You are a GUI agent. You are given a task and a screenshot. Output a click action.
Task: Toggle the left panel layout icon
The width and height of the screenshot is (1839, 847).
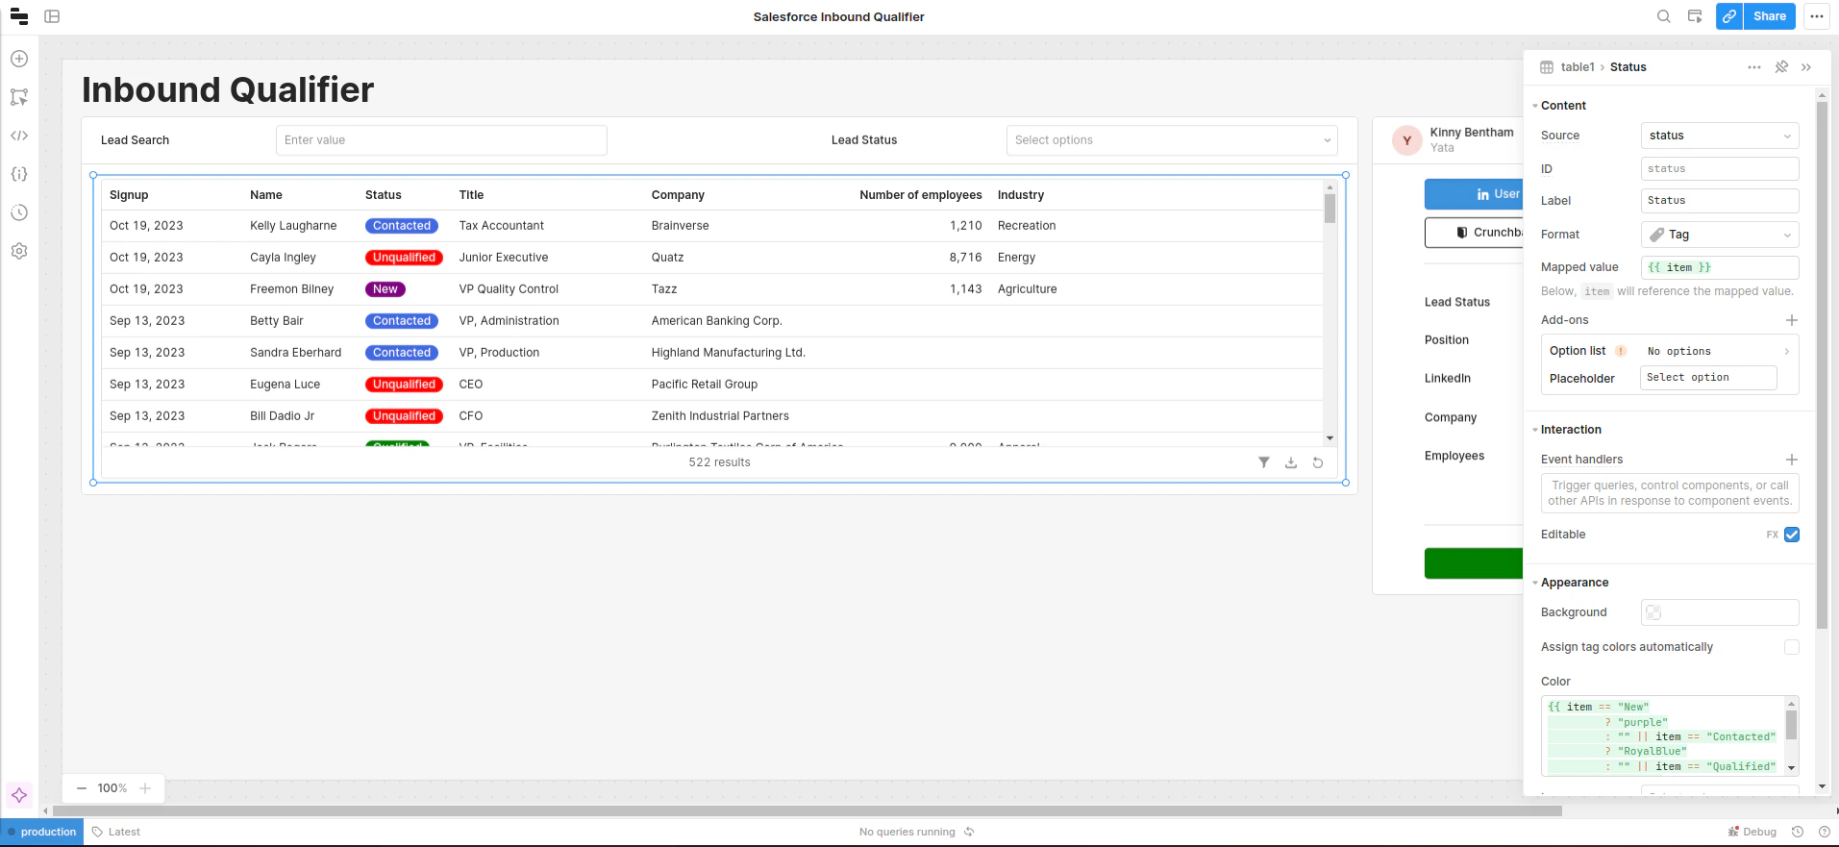coord(52,16)
